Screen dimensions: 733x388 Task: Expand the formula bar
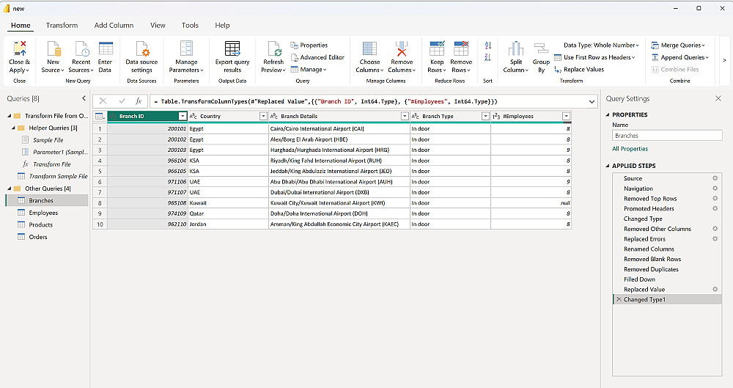pyautogui.click(x=592, y=100)
